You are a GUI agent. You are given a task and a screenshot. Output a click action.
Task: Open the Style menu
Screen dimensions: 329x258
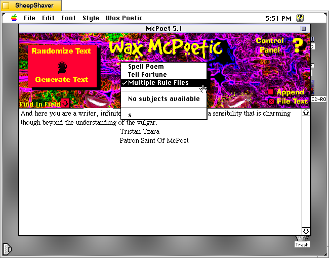(x=91, y=18)
